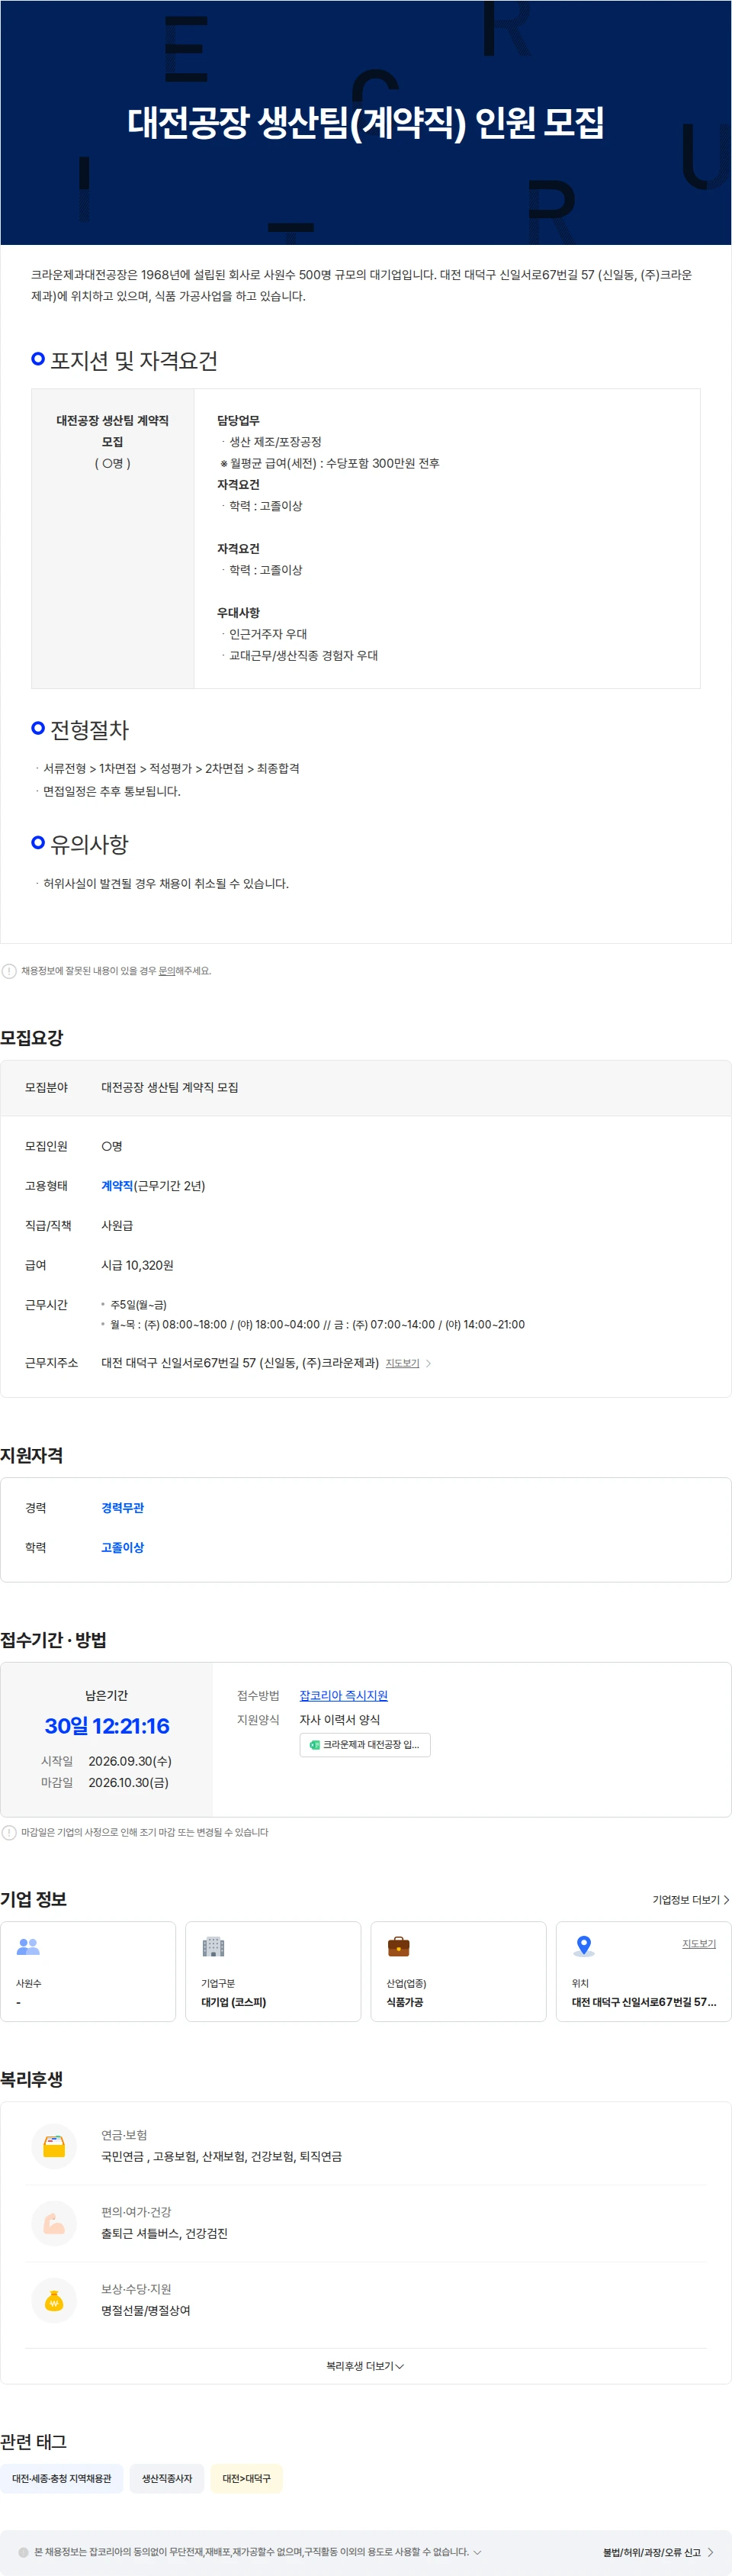
Task: Open 기업정보 더보기 link
Action: 690,1899
